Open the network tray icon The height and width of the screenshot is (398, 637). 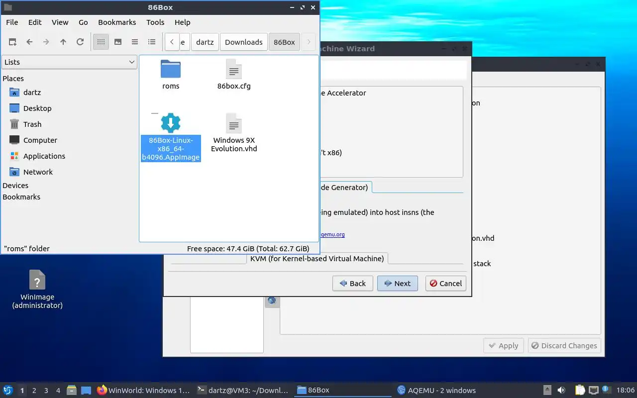(593, 390)
